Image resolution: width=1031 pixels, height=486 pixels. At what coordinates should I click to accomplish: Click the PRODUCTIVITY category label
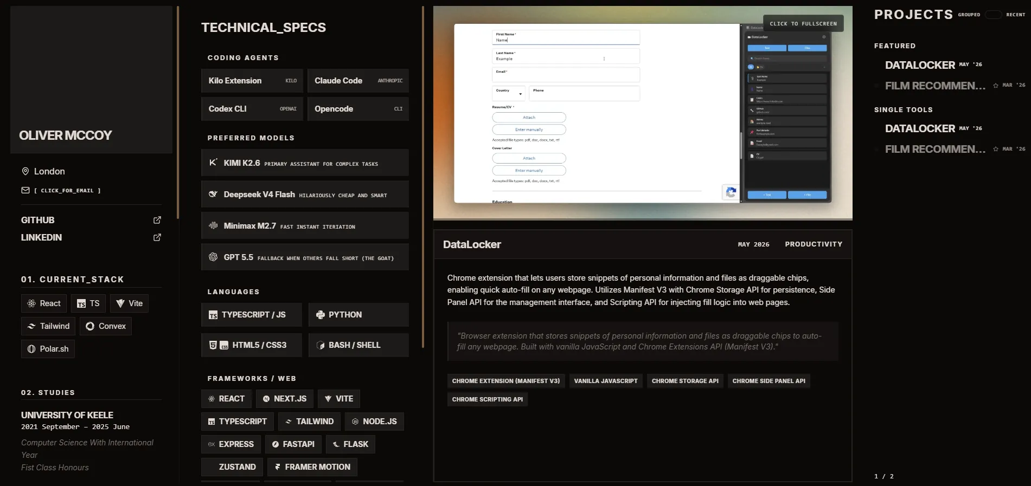click(x=814, y=244)
